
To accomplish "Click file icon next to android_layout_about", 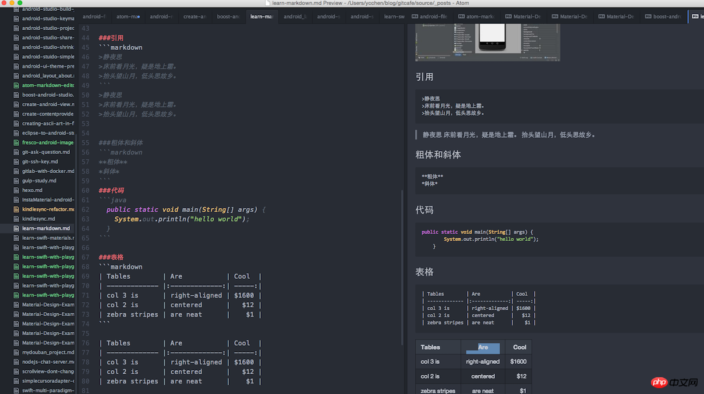I will click(16, 76).
